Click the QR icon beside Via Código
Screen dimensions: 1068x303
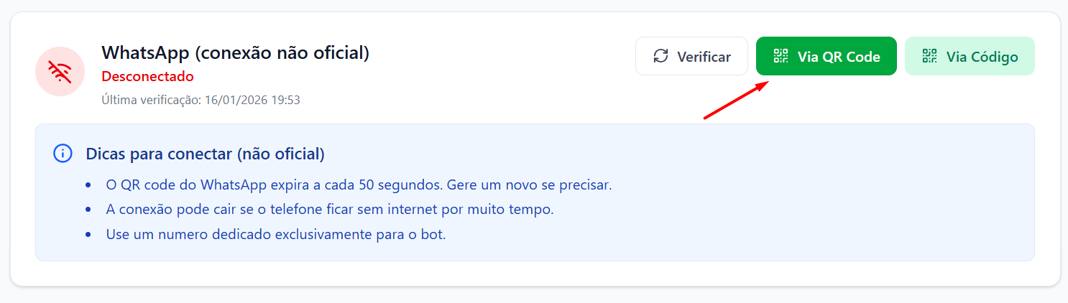click(x=930, y=56)
